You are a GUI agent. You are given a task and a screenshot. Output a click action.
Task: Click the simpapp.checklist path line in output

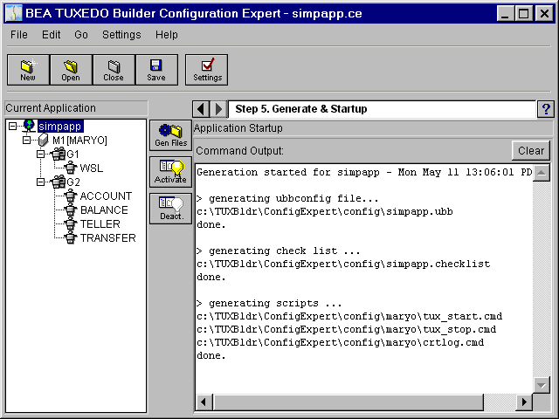click(x=343, y=264)
